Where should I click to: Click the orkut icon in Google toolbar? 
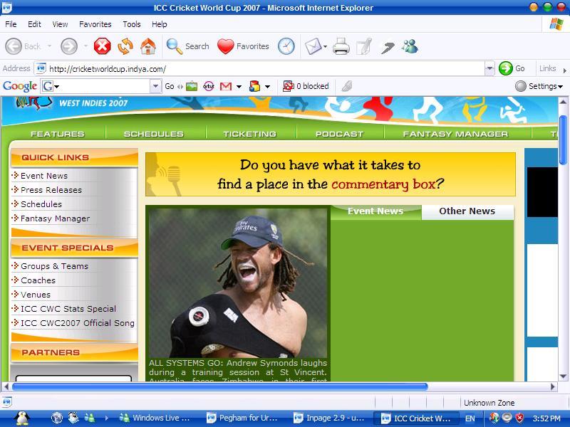click(x=209, y=86)
